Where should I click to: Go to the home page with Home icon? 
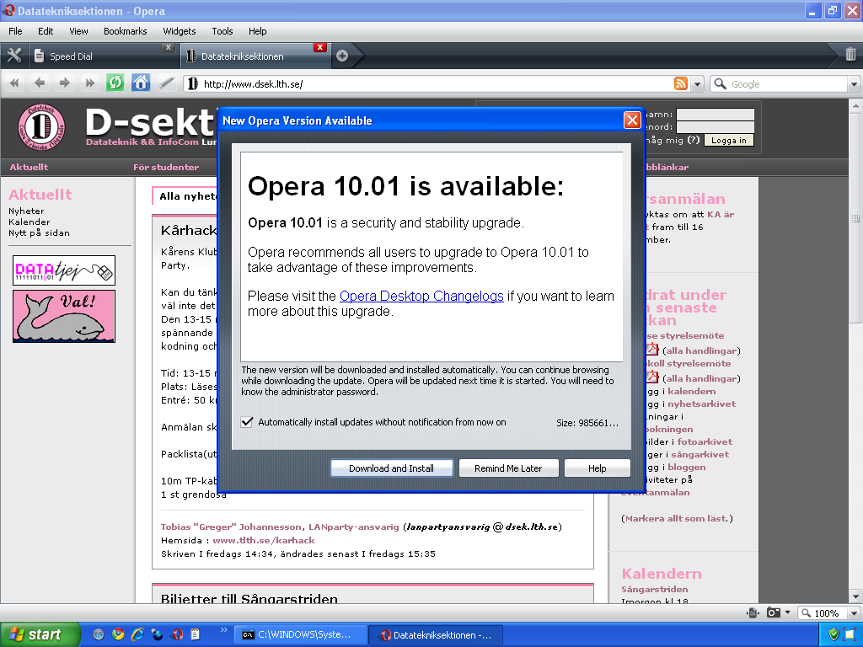tap(141, 83)
